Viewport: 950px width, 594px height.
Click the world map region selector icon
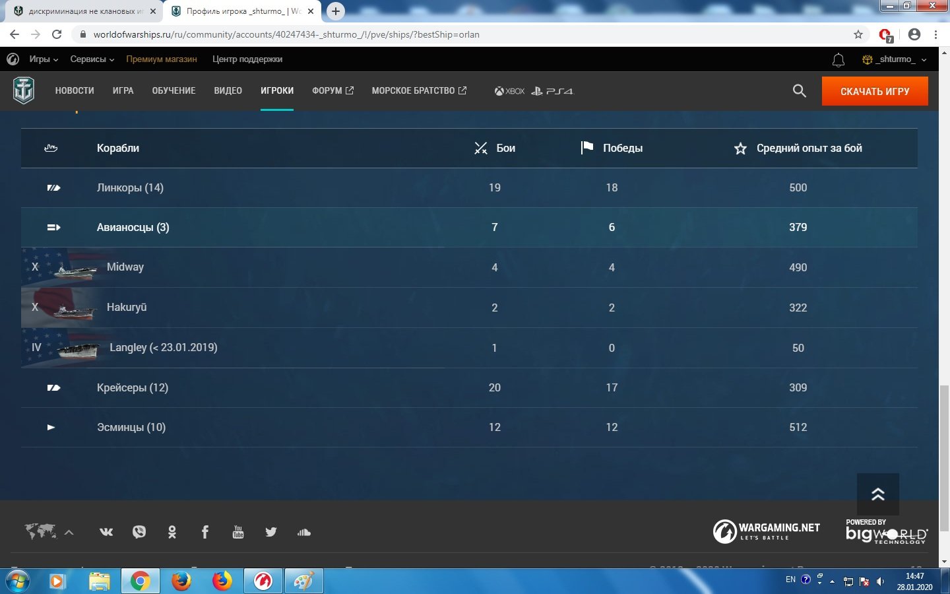click(x=40, y=531)
